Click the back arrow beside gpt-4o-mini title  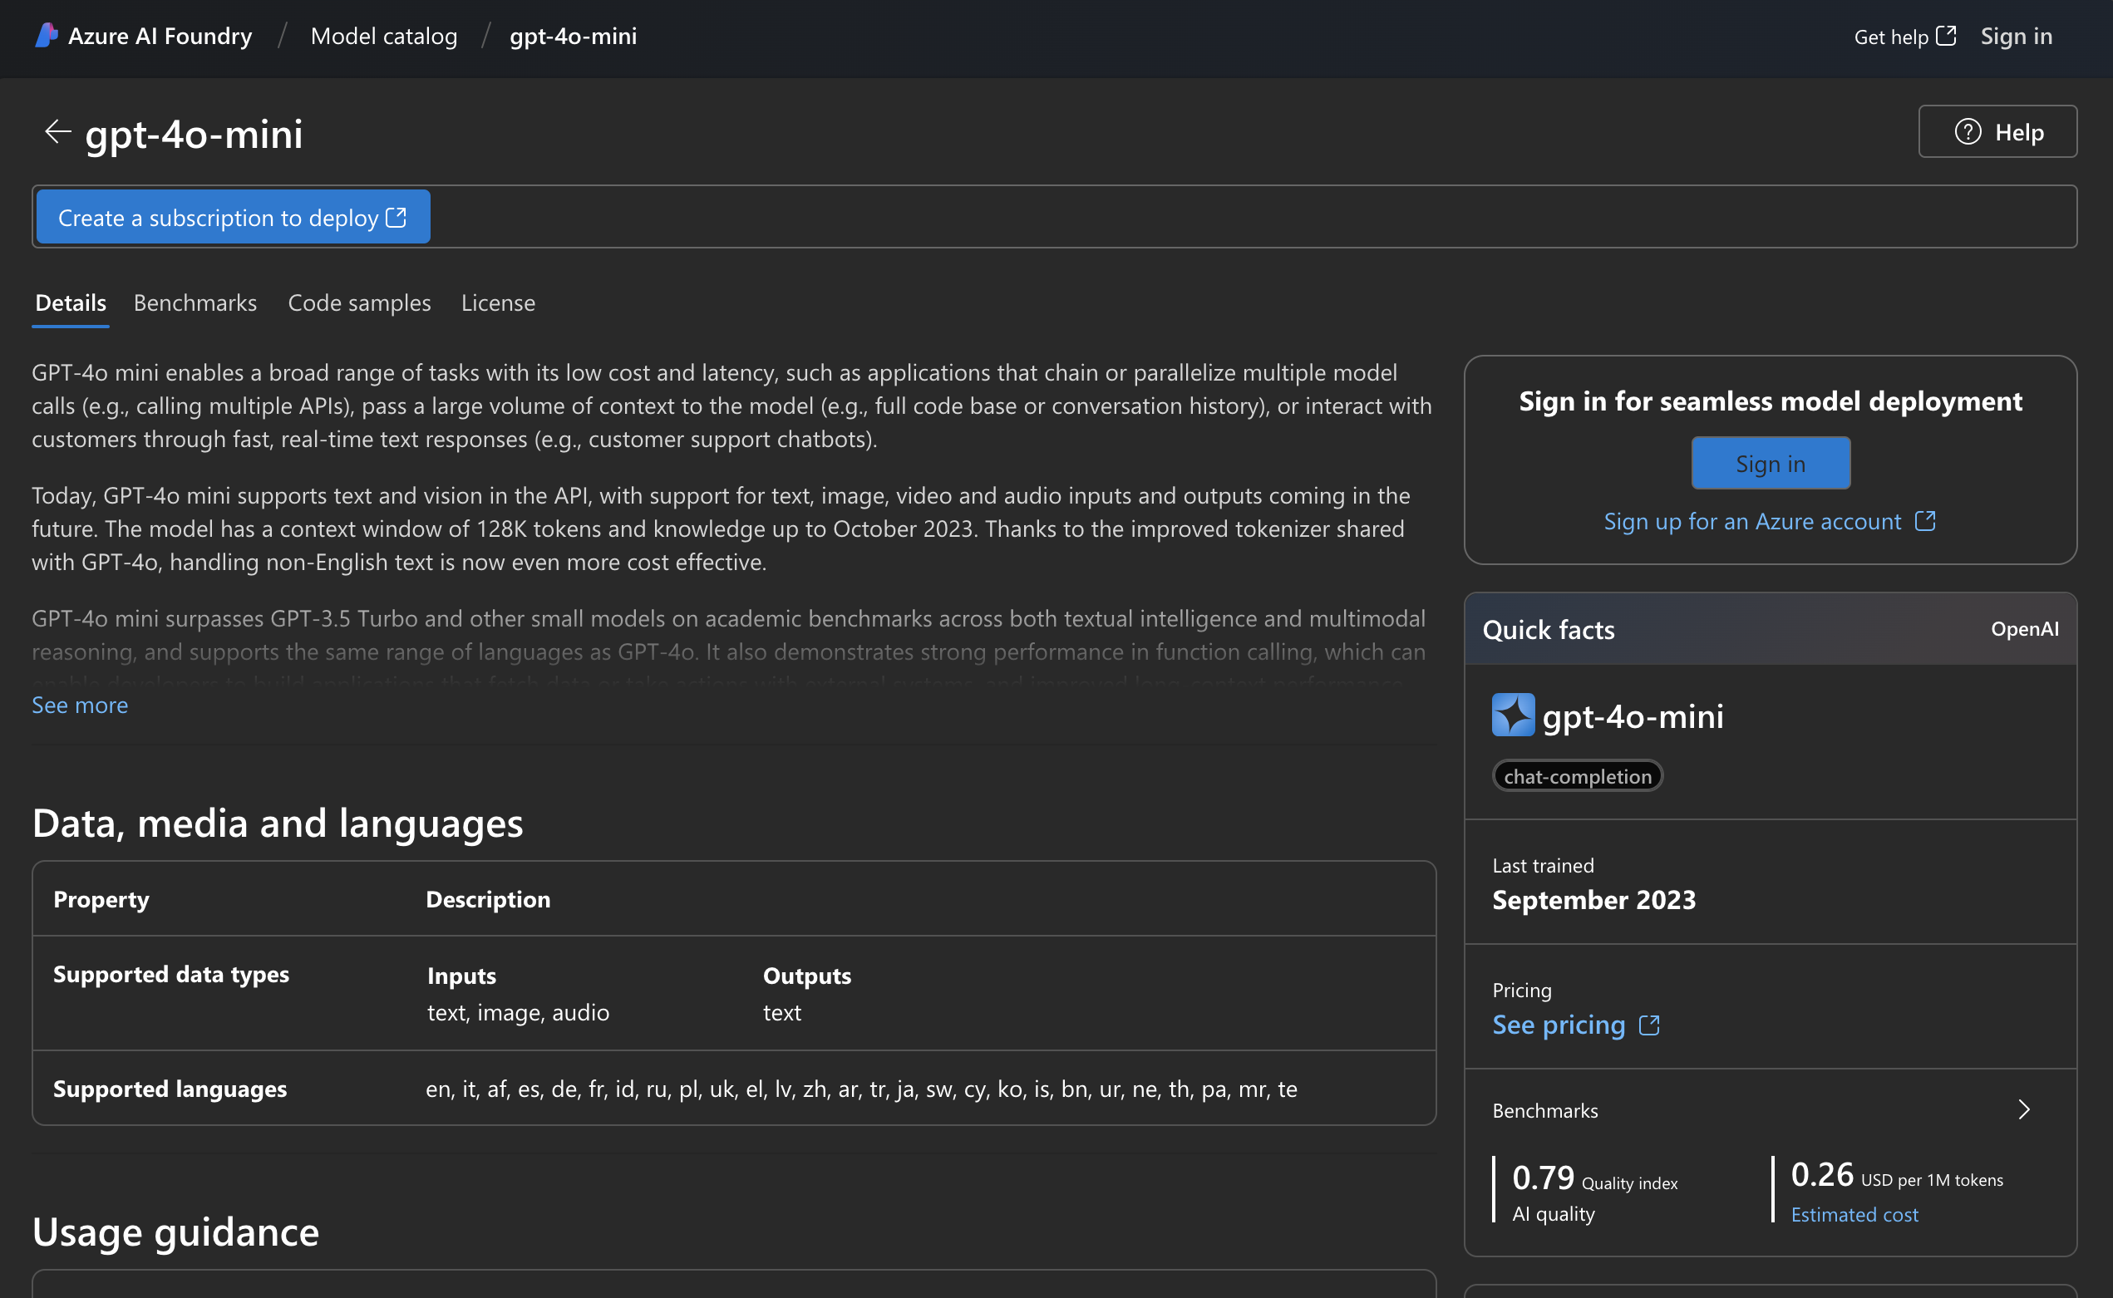point(57,132)
